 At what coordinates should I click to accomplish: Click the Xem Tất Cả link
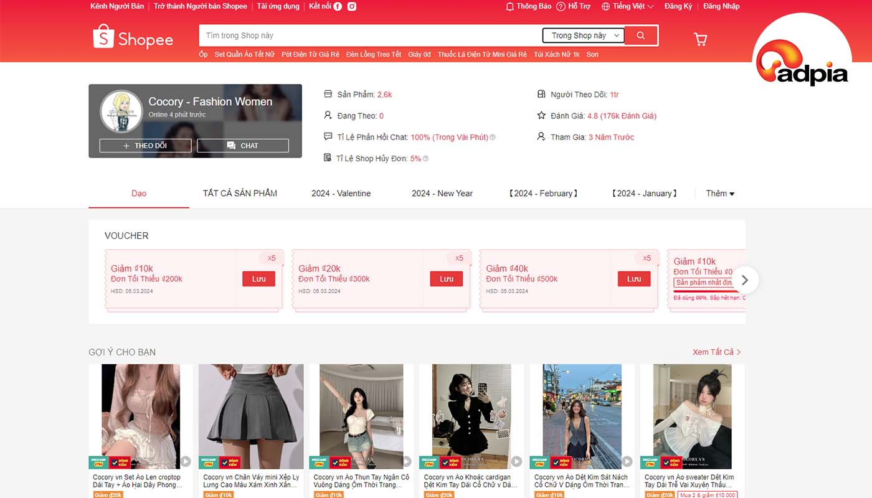coord(717,352)
